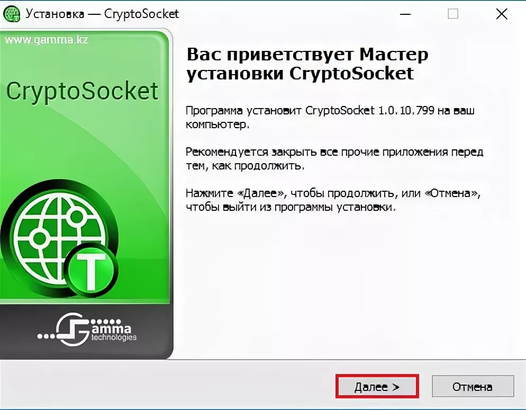Cancel installation with the Отмена button
Screen dimensions: 526x410
473,387
